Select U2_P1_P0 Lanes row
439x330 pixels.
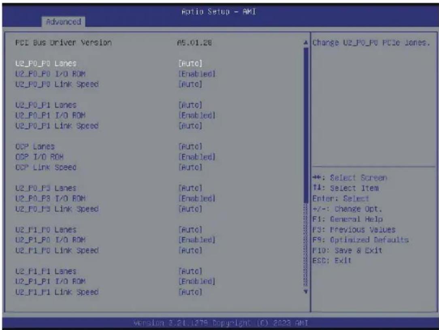coord(46,230)
